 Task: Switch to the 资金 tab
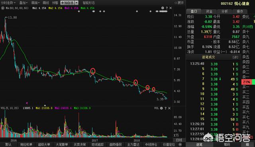click(x=209, y=11)
